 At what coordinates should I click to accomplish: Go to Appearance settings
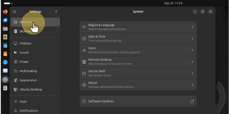tap(28, 80)
